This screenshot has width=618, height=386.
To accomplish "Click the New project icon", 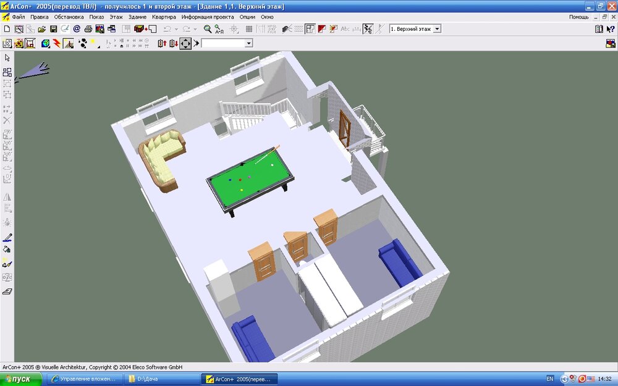I will [x=7, y=29].
